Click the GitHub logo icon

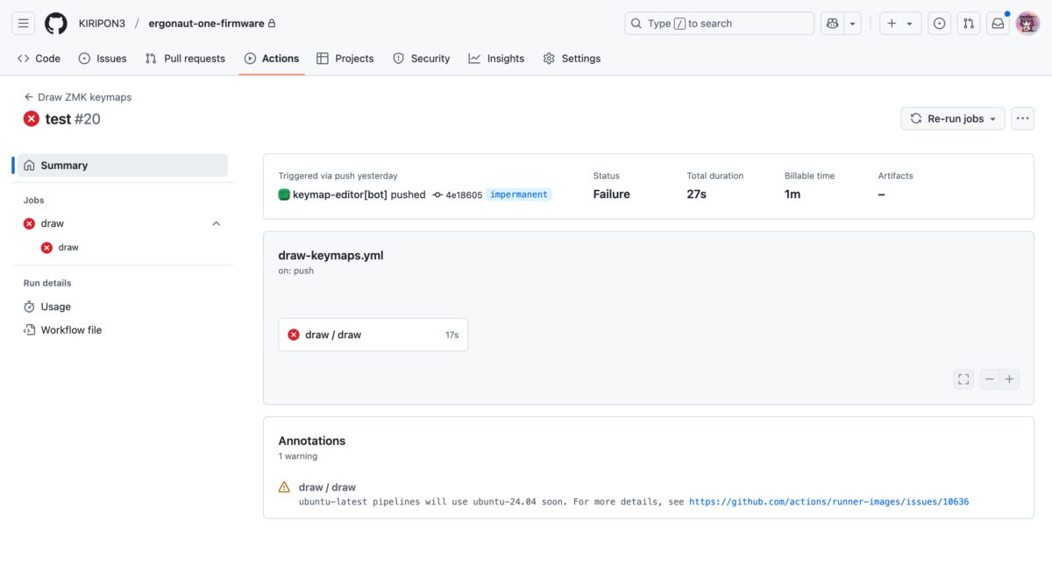click(x=56, y=24)
